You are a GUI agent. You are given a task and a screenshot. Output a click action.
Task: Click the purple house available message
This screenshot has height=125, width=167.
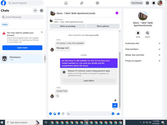(89, 63)
